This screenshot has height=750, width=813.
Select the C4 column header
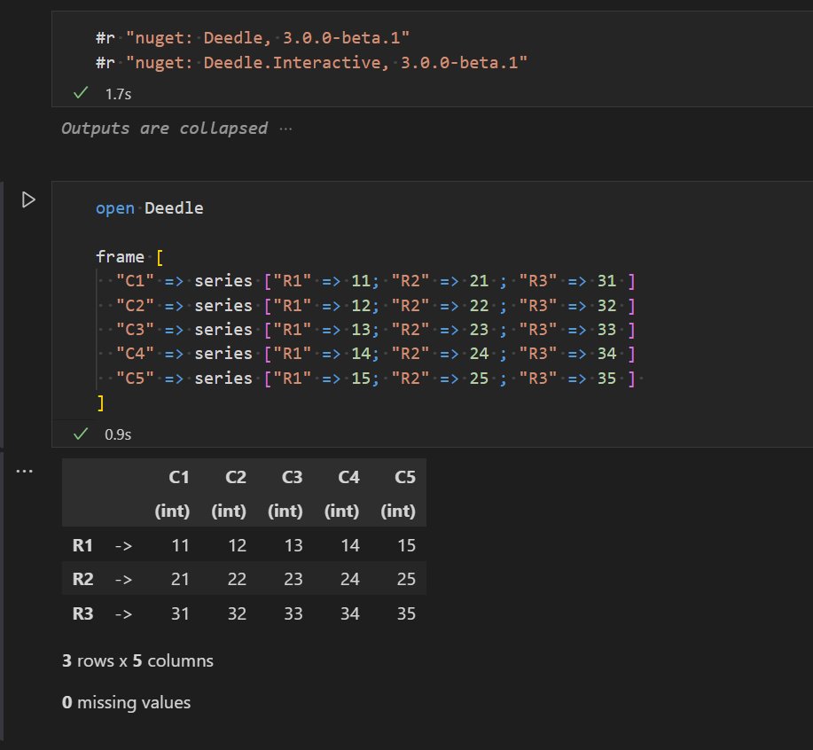click(348, 477)
